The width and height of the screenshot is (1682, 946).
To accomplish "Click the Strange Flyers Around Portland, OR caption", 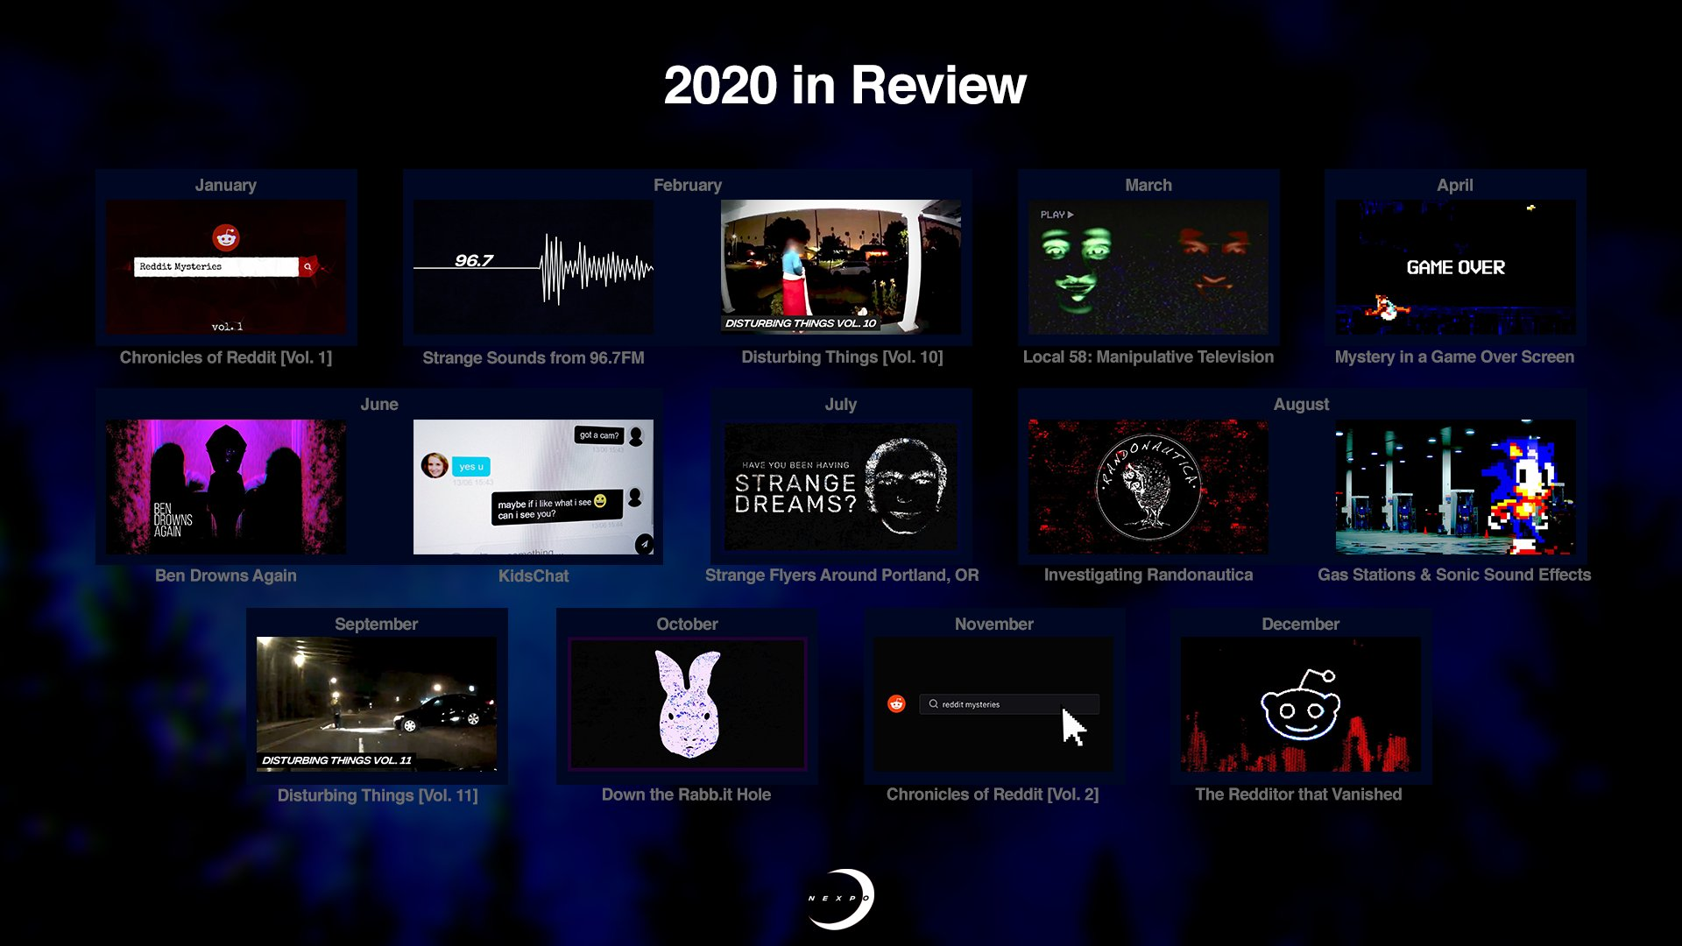I will [x=842, y=575].
